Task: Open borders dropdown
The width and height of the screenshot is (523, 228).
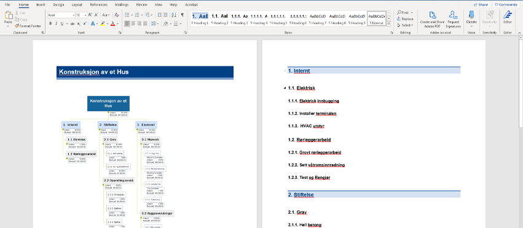Action: [181, 24]
